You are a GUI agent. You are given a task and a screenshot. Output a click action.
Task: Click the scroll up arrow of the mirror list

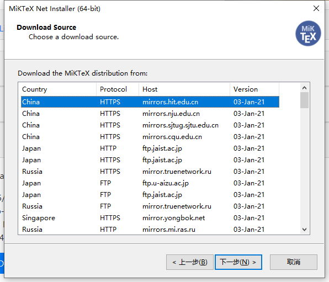pos(305,88)
